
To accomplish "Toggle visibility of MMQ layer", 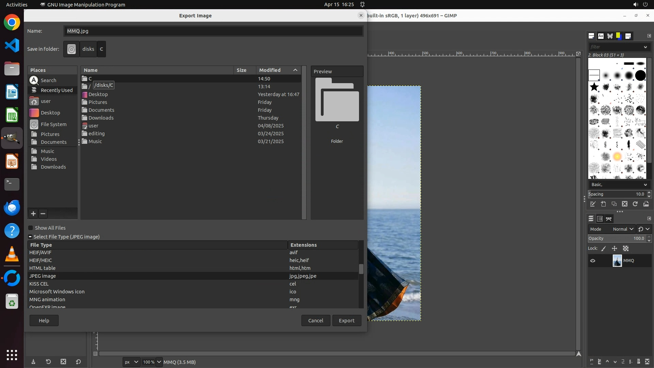I will point(593,261).
